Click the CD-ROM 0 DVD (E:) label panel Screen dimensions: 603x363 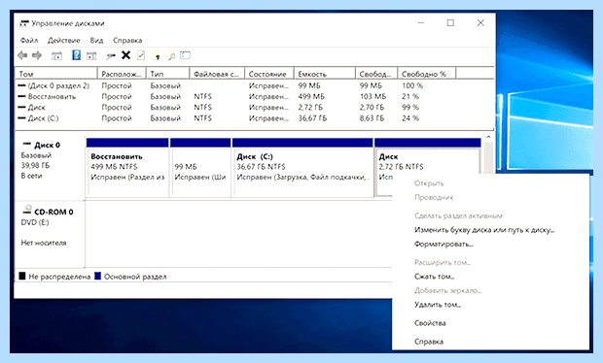point(50,234)
